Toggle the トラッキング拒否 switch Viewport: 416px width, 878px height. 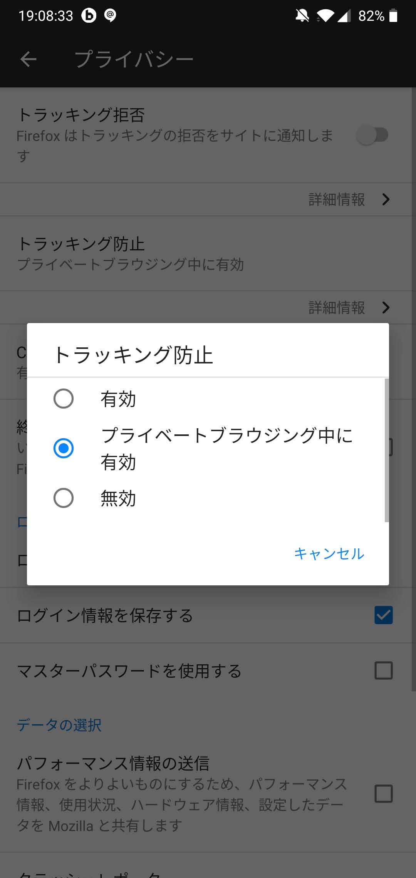[372, 135]
